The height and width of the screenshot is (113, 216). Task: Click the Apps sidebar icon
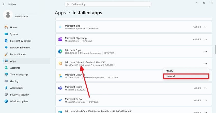6,61
